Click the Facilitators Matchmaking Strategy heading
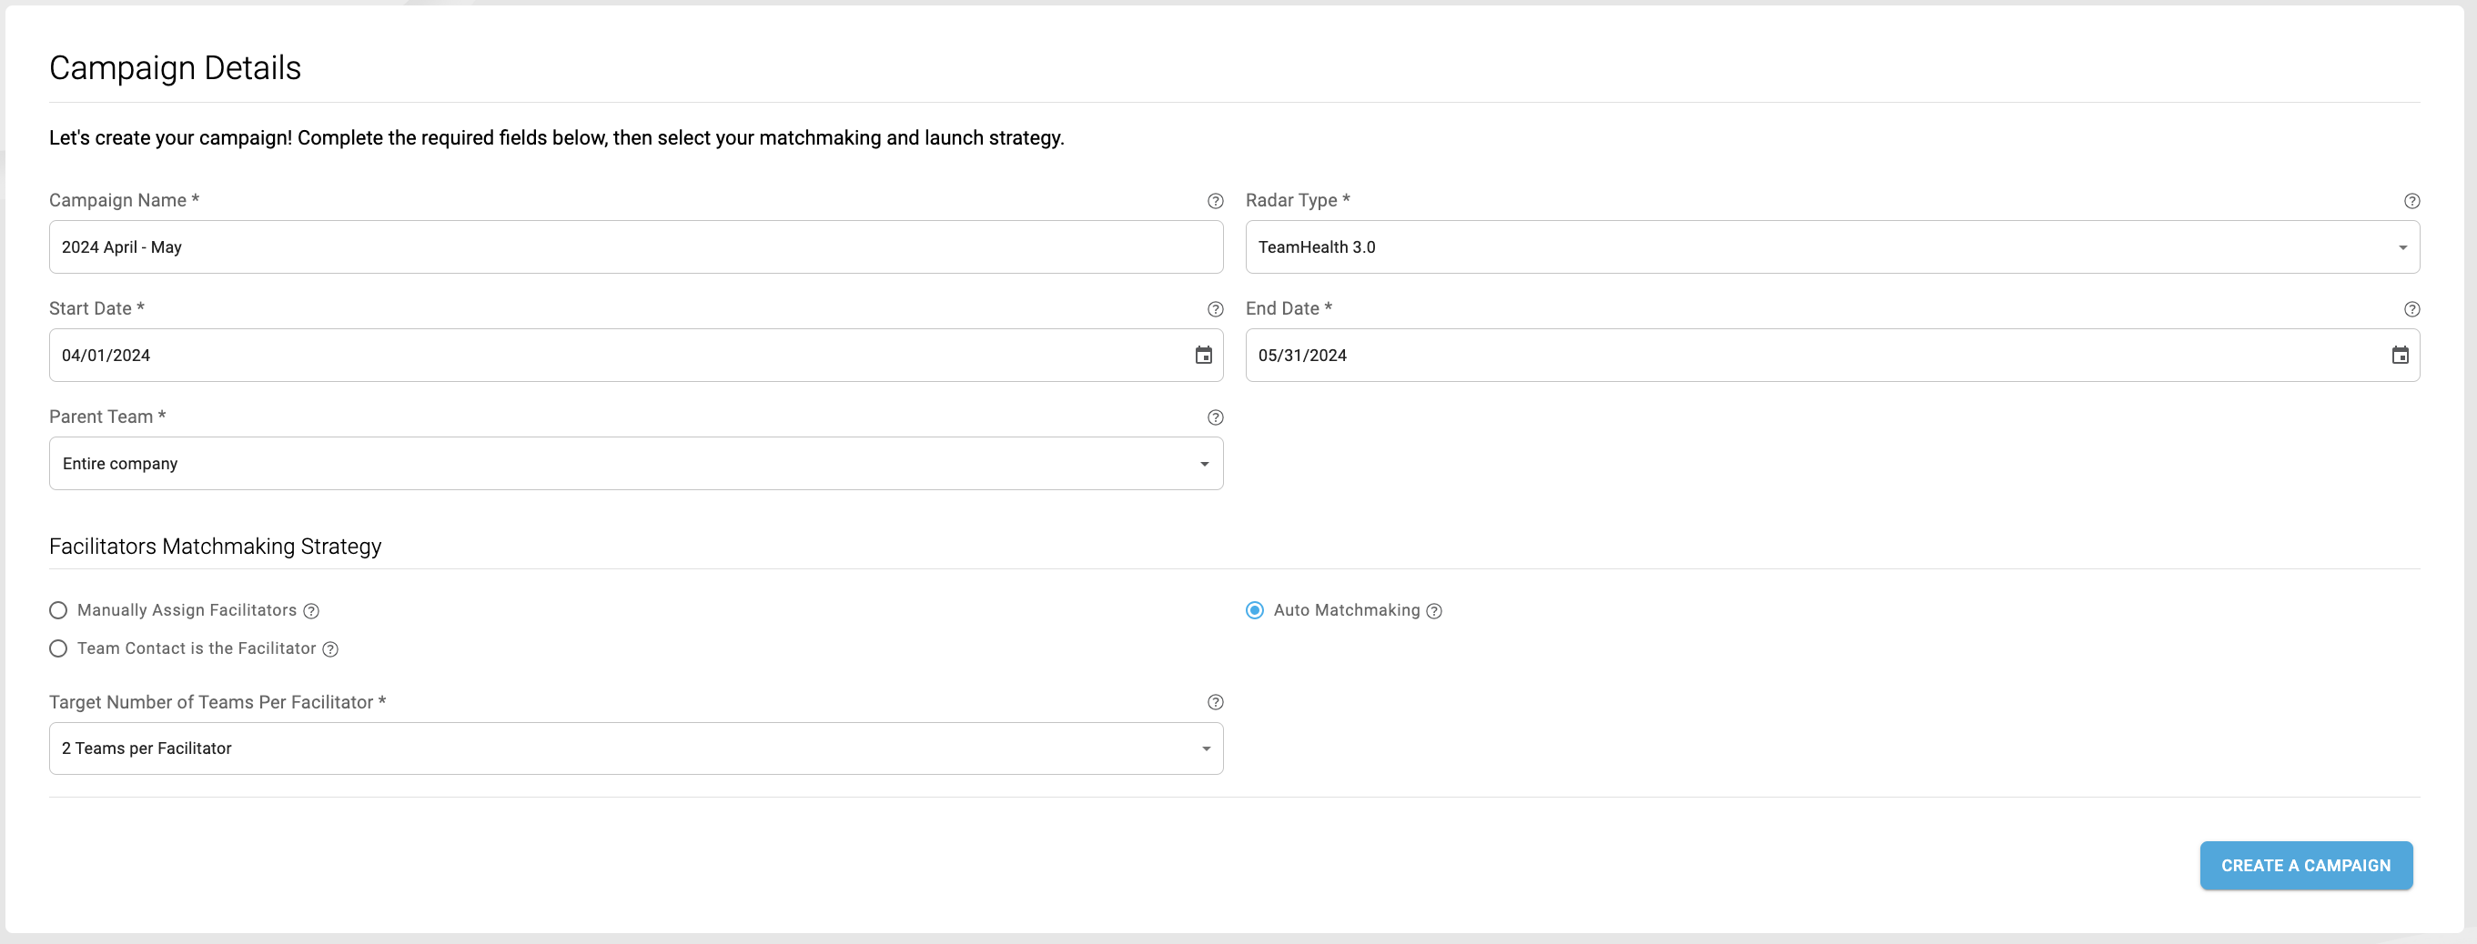 tap(216, 546)
